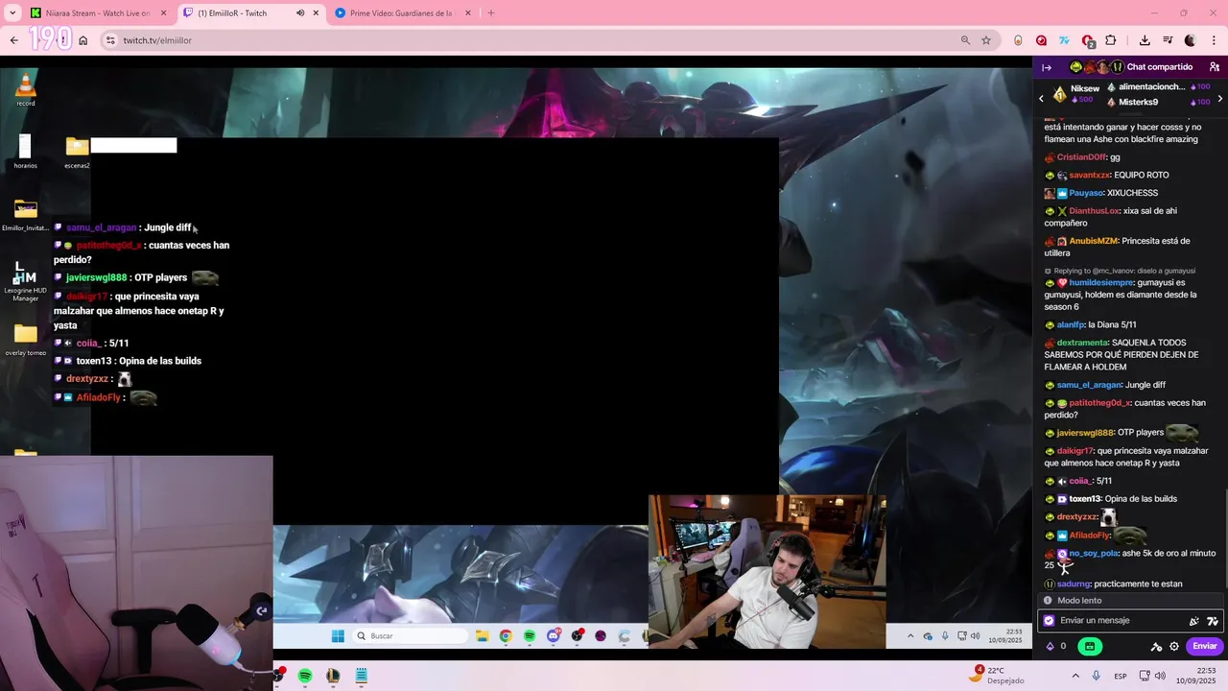The height and width of the screenshot is (691, 1228).
Task: Collapse the Twitch chat panel
Action: coord(1047,67)
